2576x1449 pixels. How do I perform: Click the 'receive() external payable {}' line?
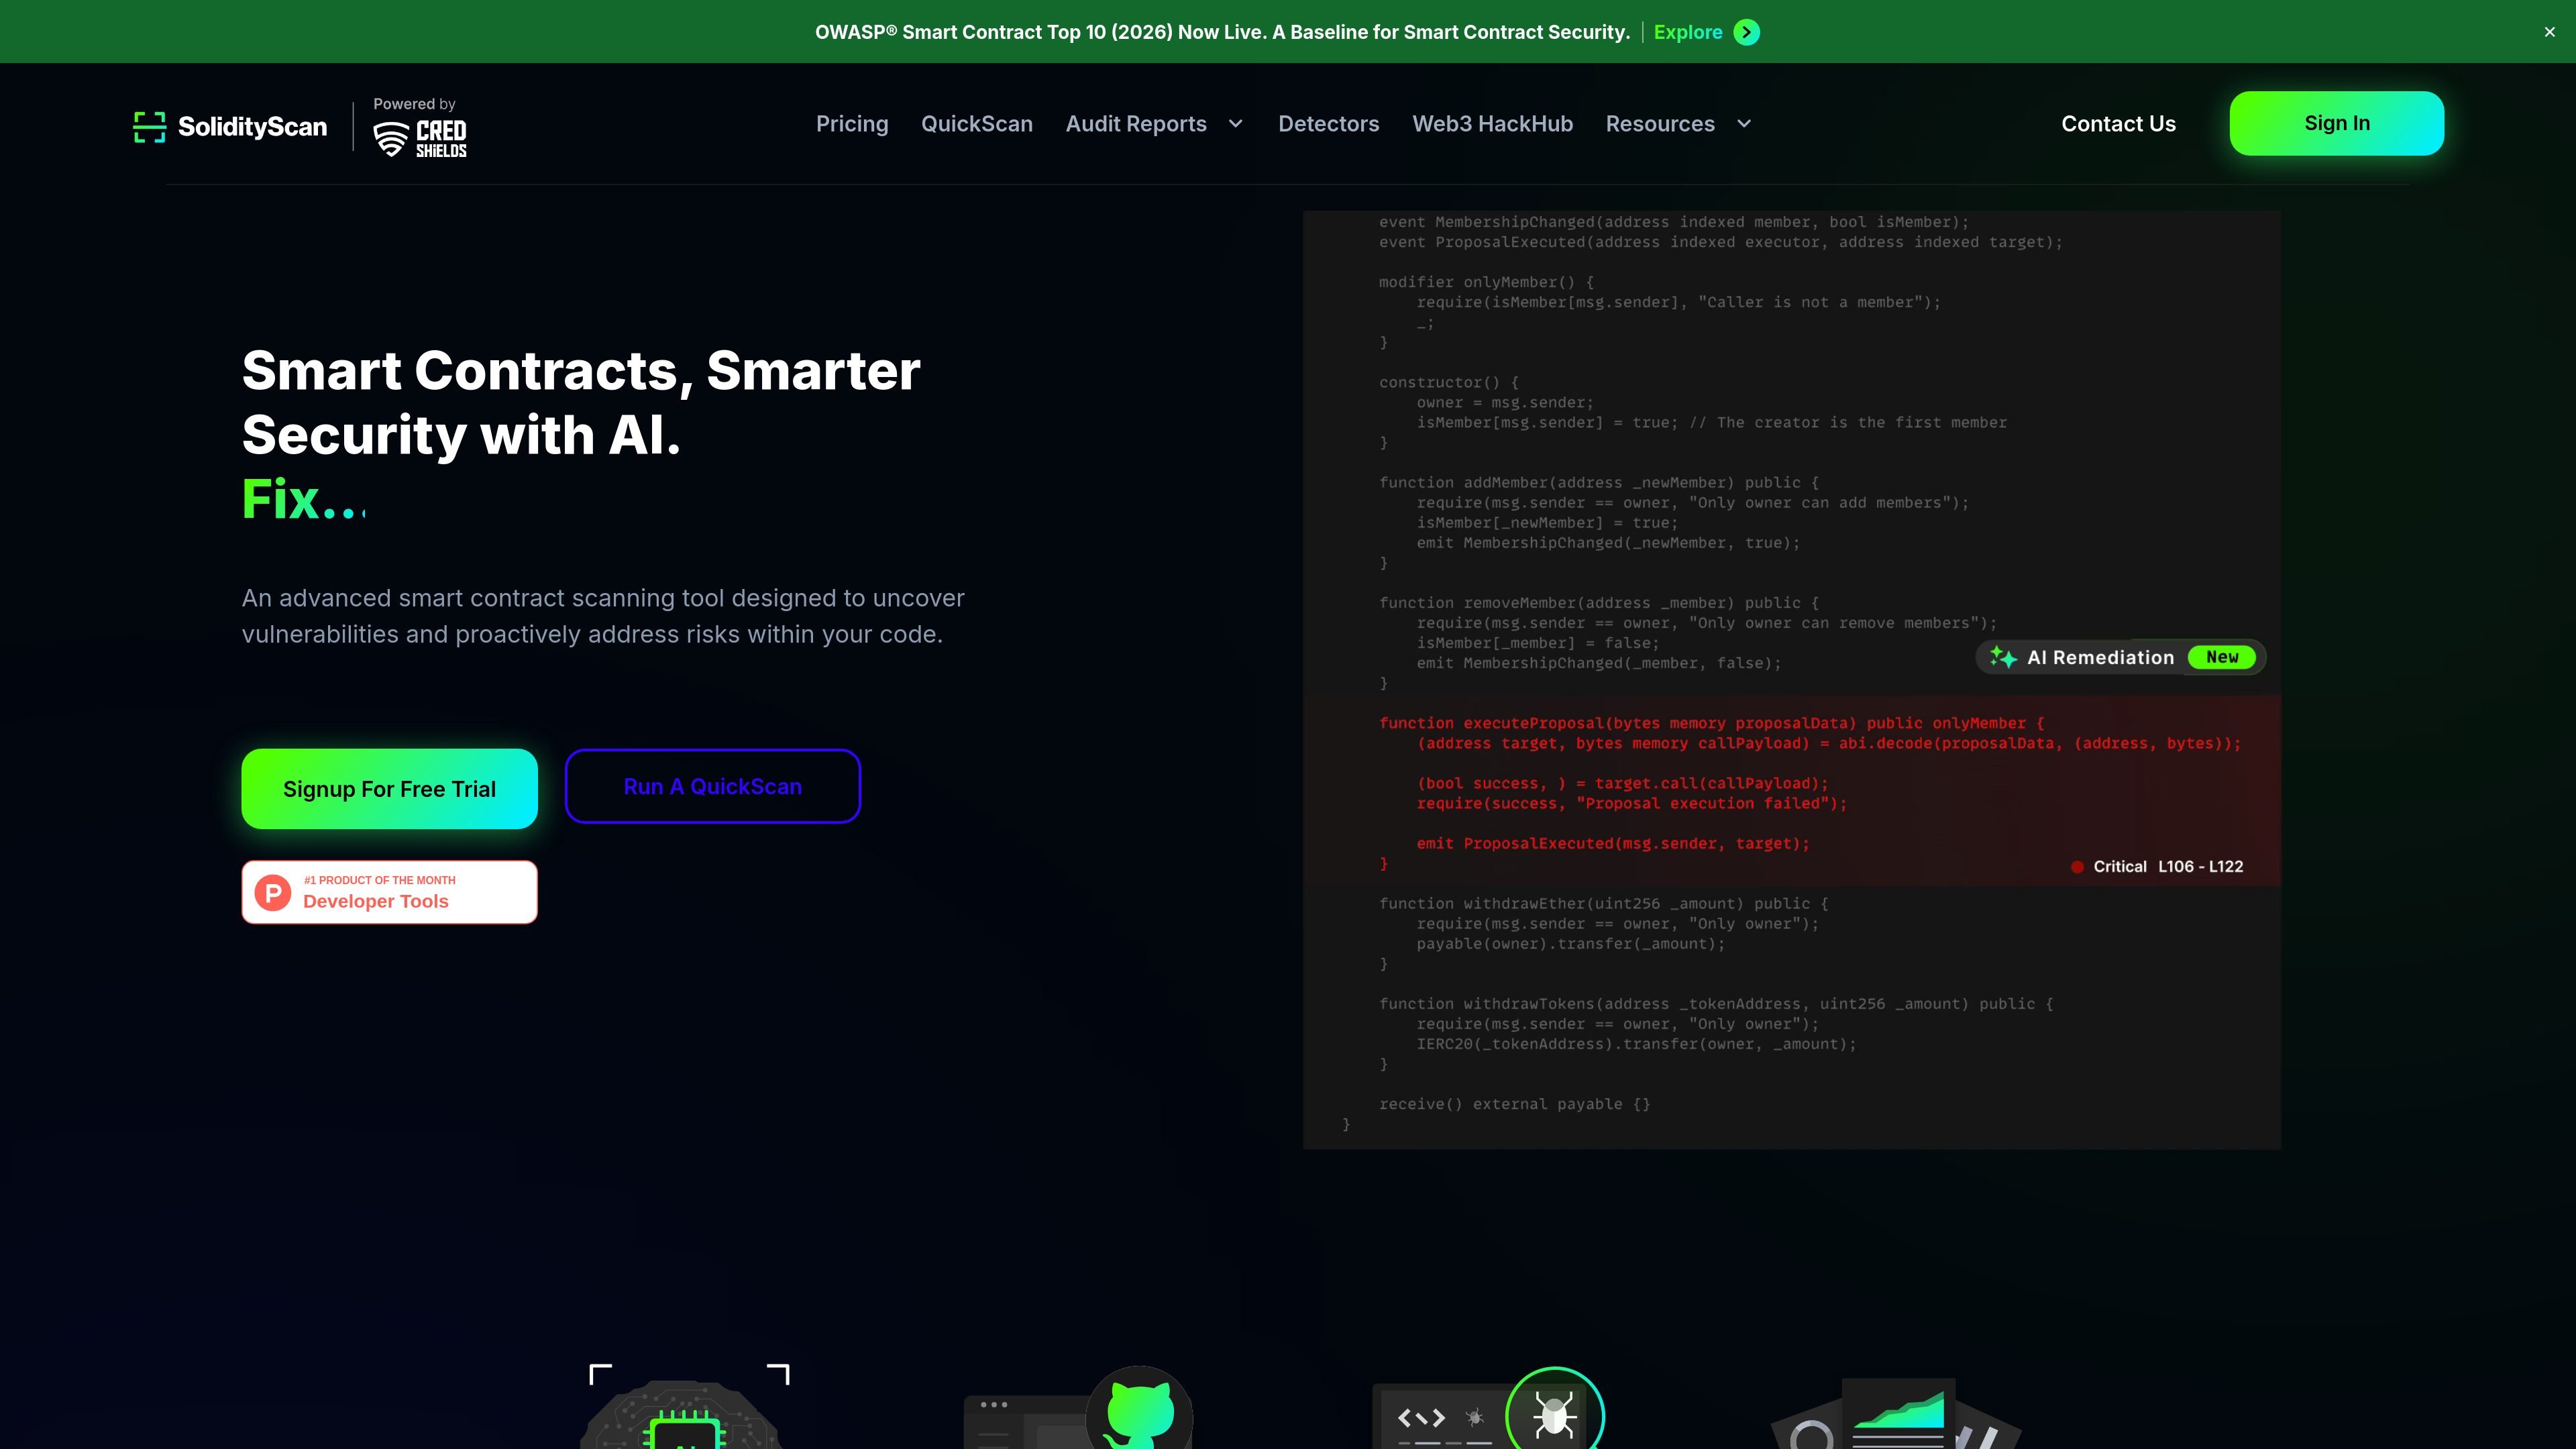point(1515,1104)
